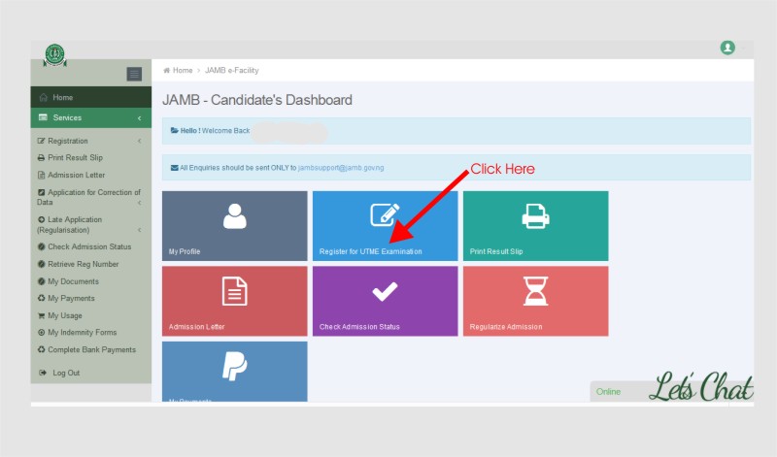Click the JAMB logo in header
777x457 pixels.
(55, 55)
